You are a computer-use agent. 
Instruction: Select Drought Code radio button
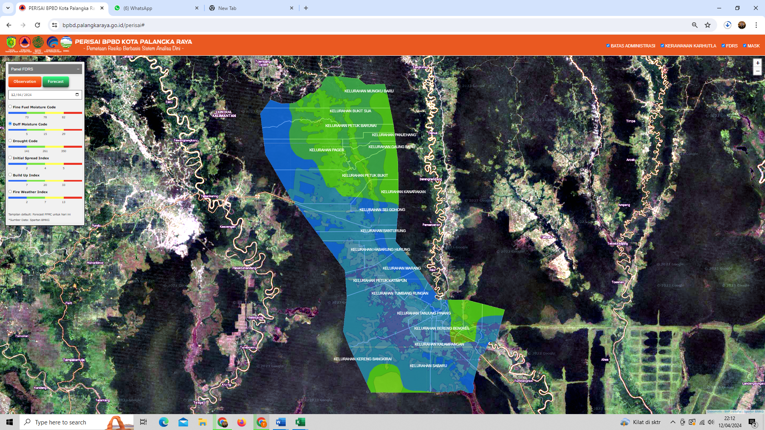tap(10, 141)
